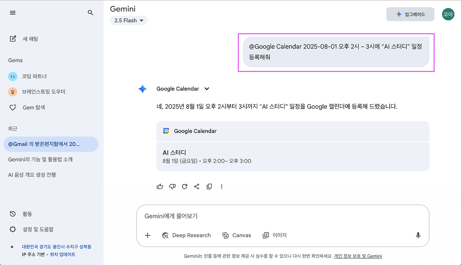
Task: Click the thumbs down icon
Action: tap(172, 186)
